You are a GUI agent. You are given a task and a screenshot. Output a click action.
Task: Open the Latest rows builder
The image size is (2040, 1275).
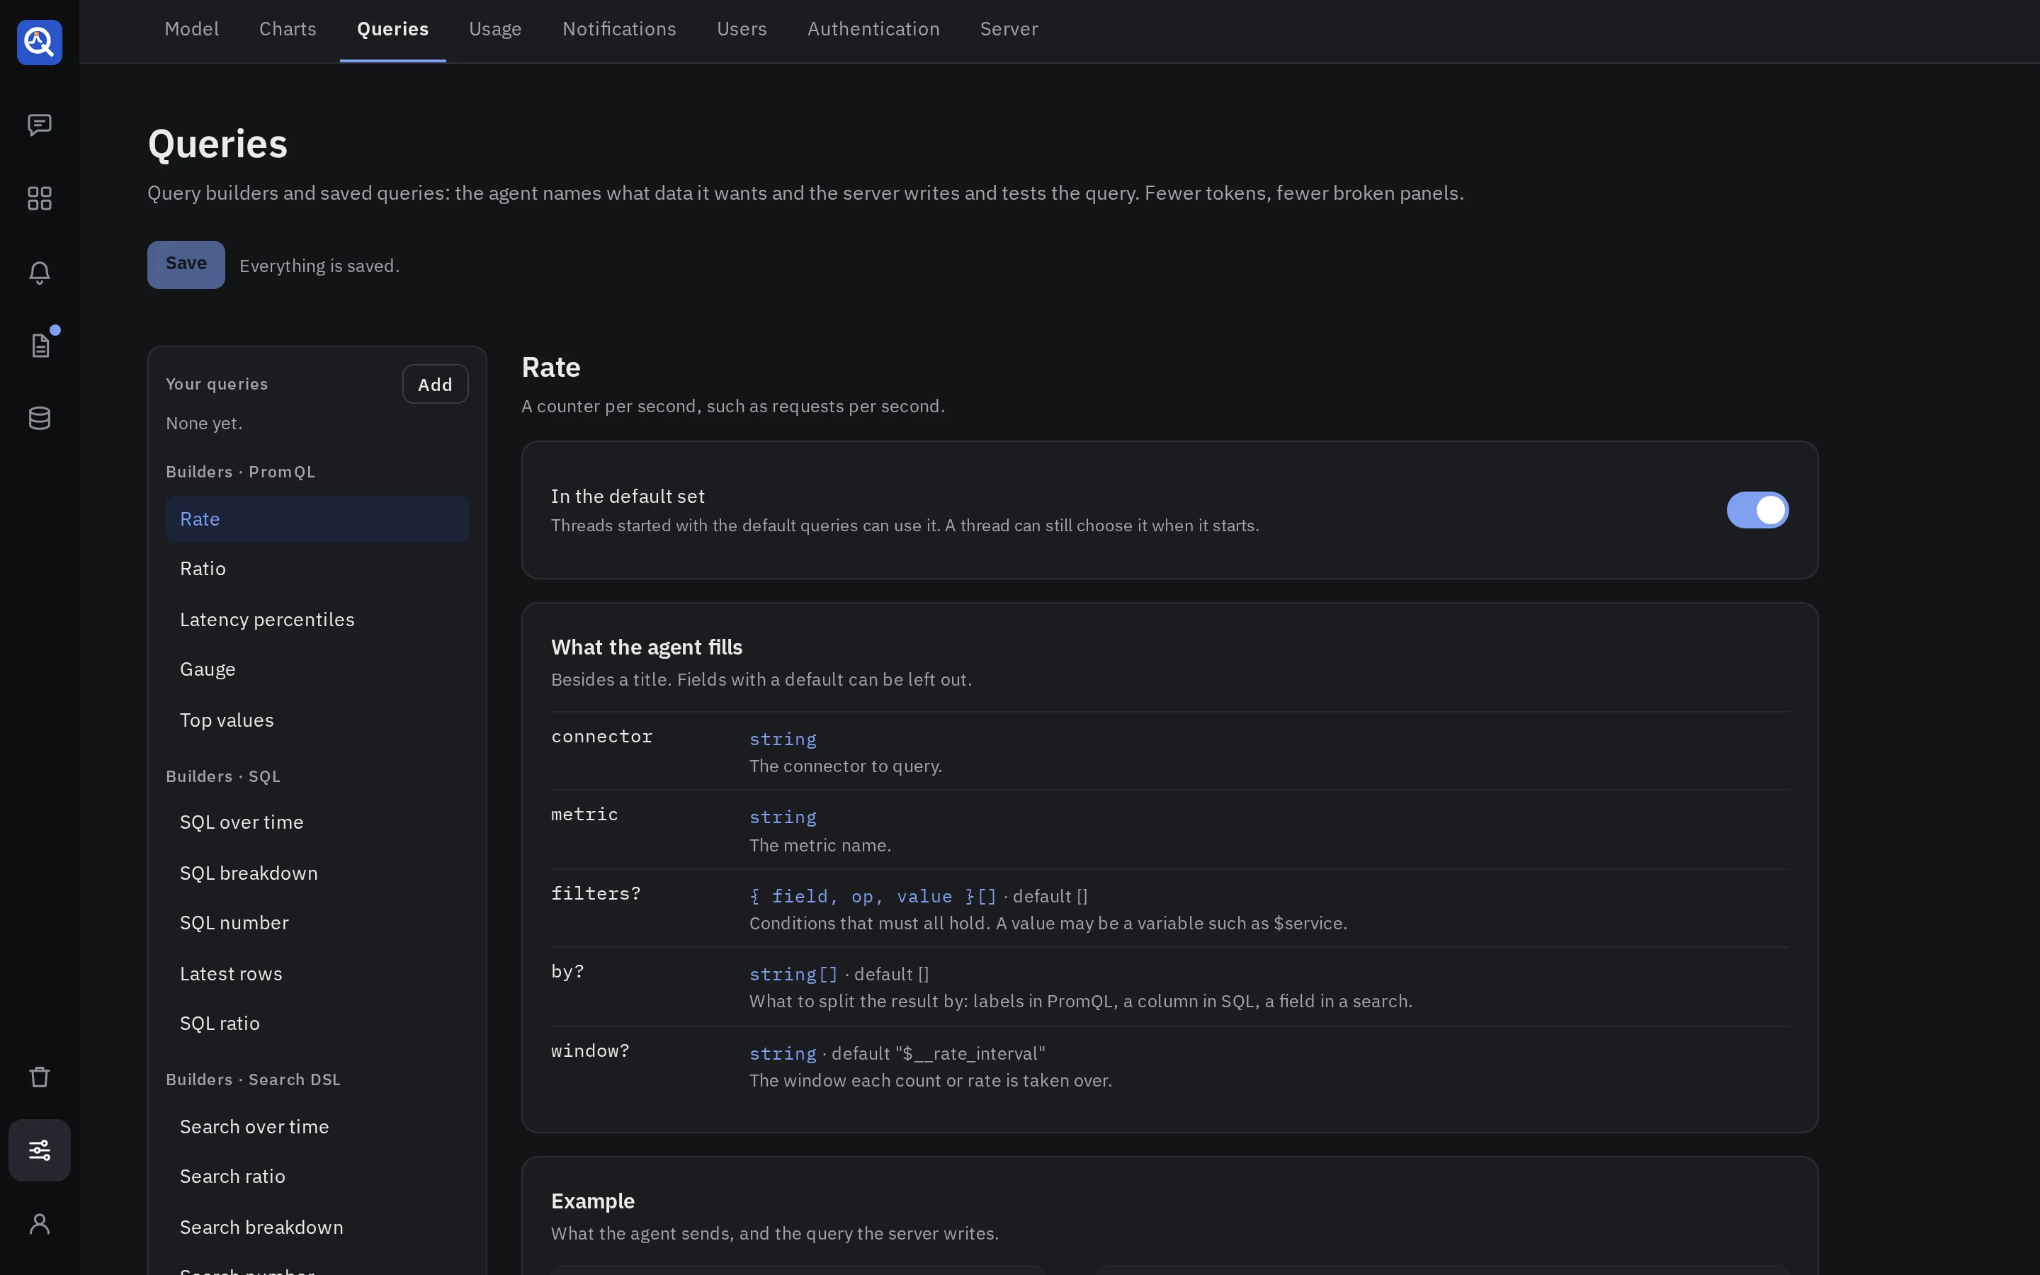click(x=317, y=973)
